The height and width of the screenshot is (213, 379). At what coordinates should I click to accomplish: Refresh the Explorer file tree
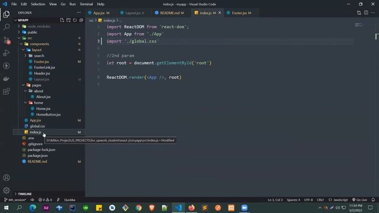[75, 20]
